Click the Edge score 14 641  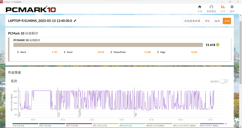[x=194, y=52]
